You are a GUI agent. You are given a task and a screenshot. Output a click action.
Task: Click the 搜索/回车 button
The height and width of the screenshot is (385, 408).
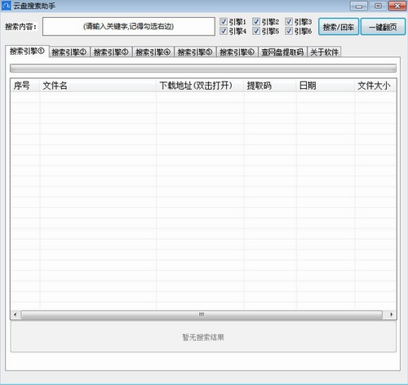pyautogui.click(x=339, y=27)
